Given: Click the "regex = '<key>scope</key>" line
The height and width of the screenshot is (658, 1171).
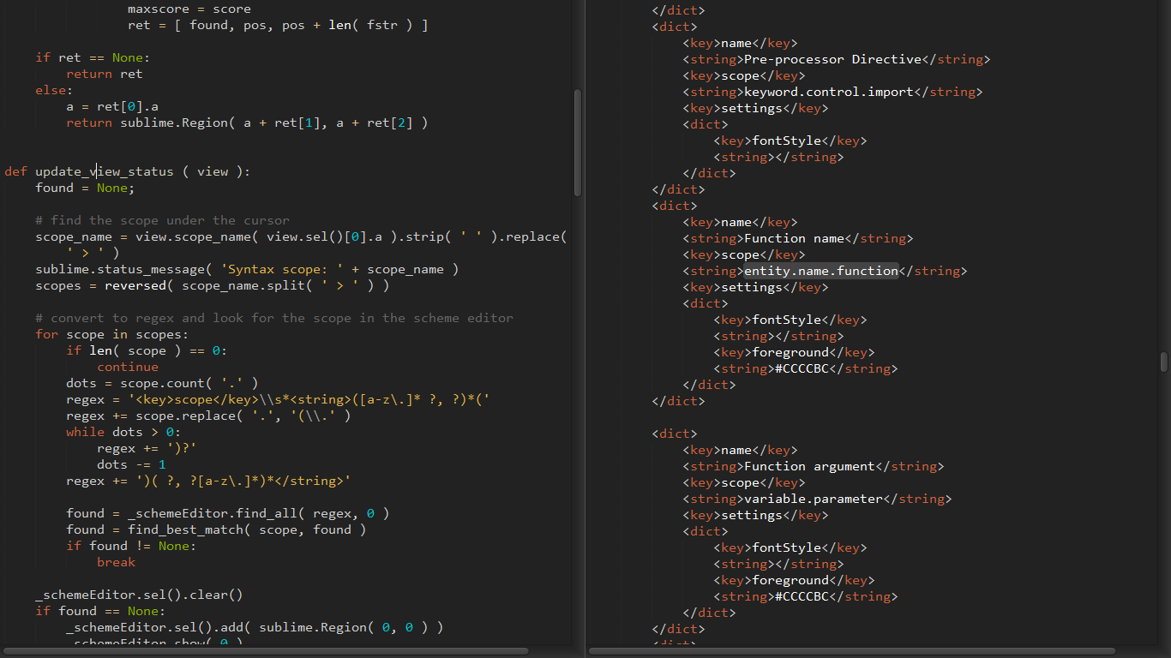Looking at the screenshot, I should click(278, 400).
